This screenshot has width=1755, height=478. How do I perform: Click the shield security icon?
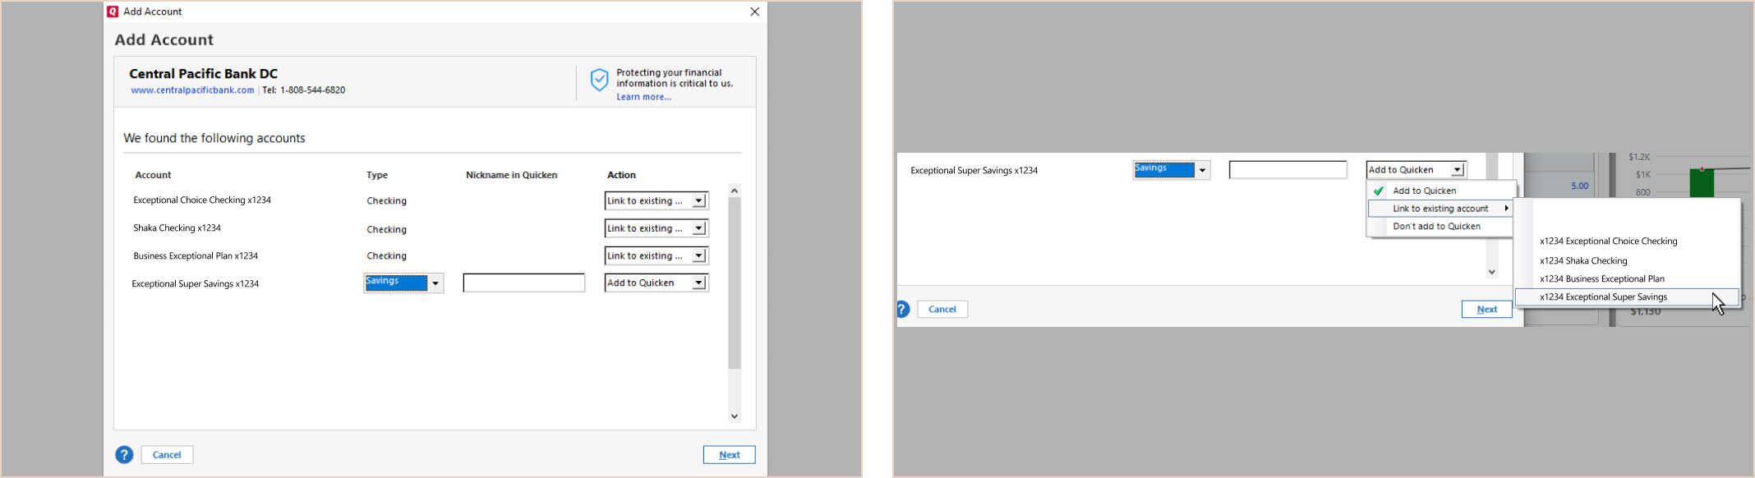[600, 80]
